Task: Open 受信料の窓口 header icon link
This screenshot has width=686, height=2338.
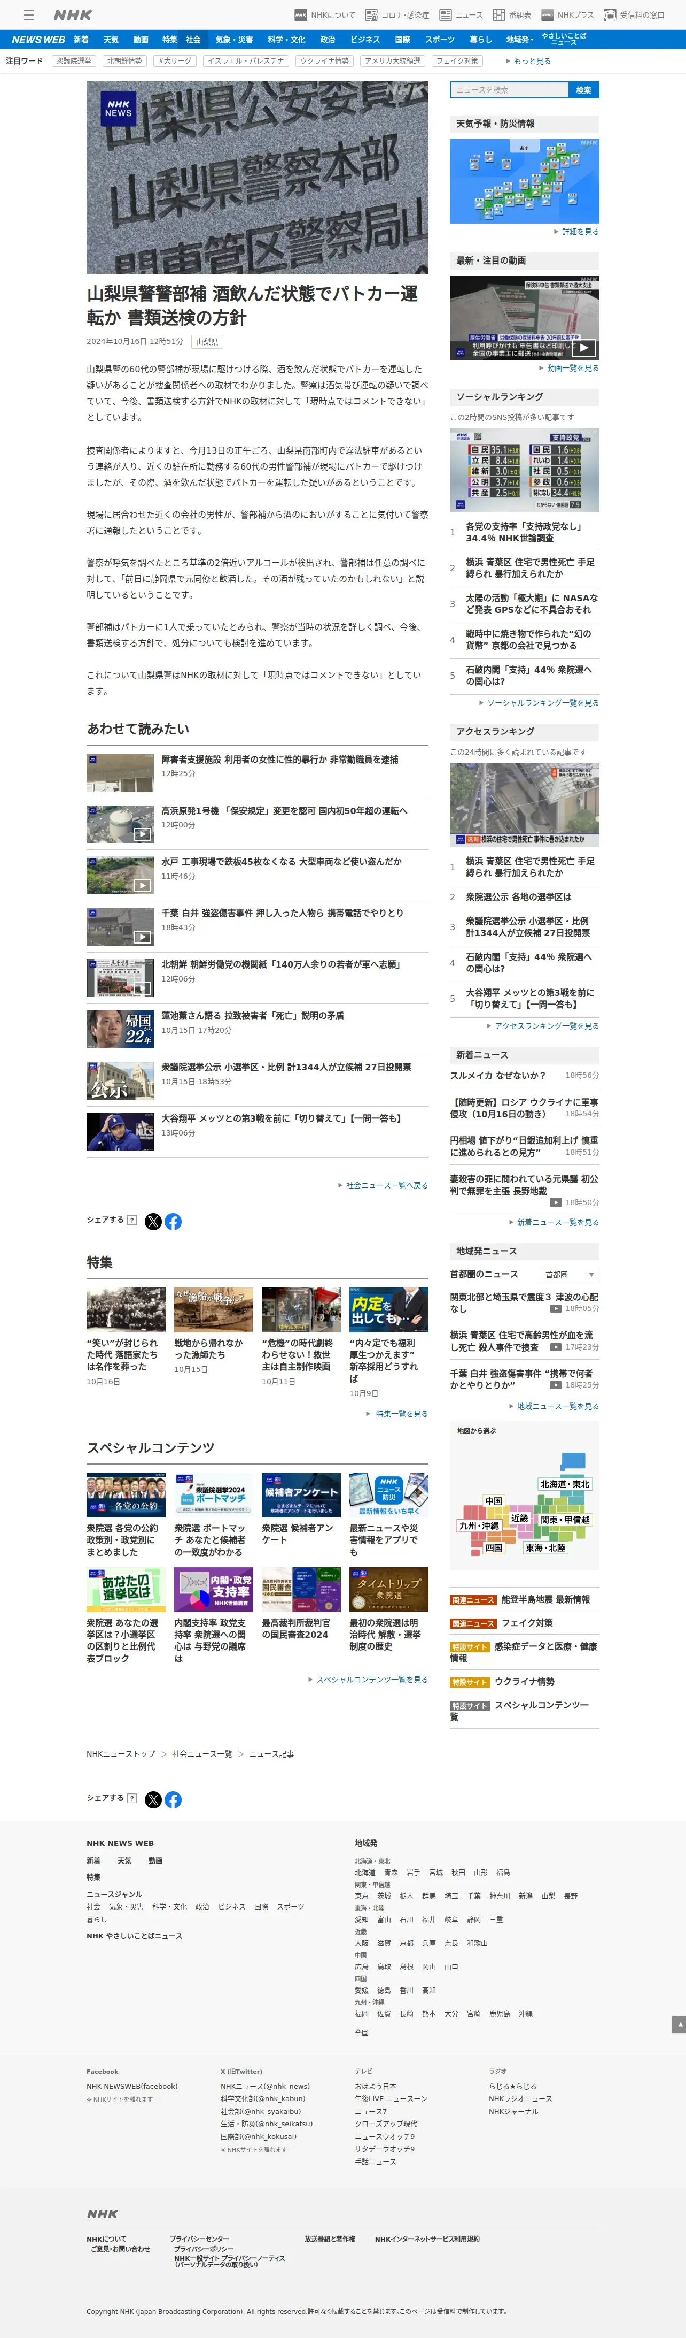Action: (x=634, y=16)
